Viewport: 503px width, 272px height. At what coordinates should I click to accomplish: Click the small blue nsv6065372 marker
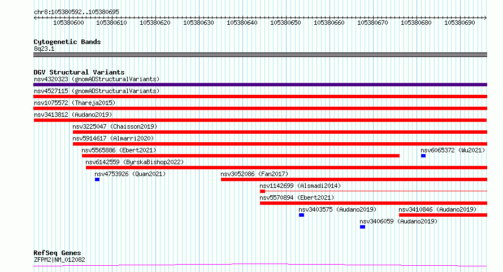pyautogui.click(x=423, y=156)
